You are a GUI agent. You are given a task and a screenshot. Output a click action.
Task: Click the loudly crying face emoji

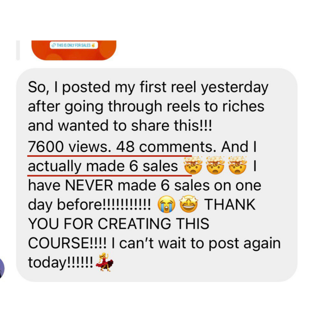(167, 204)
